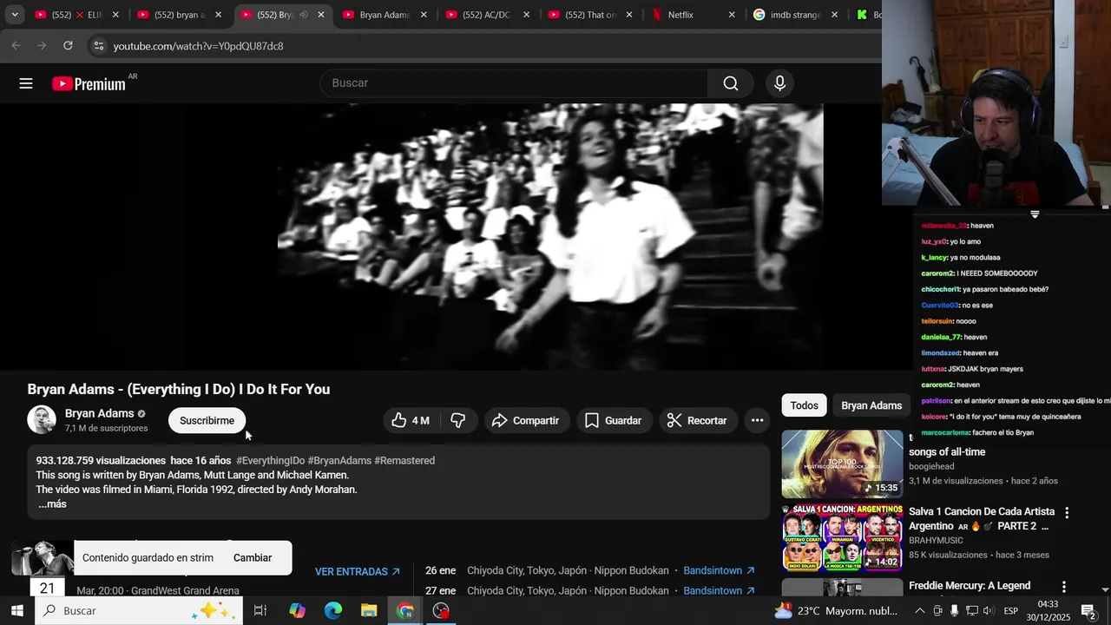Image resolution: width=1111 pixels, height=625 pixels.
Task: Open the Windows Start menu
Action: (16, 610)
